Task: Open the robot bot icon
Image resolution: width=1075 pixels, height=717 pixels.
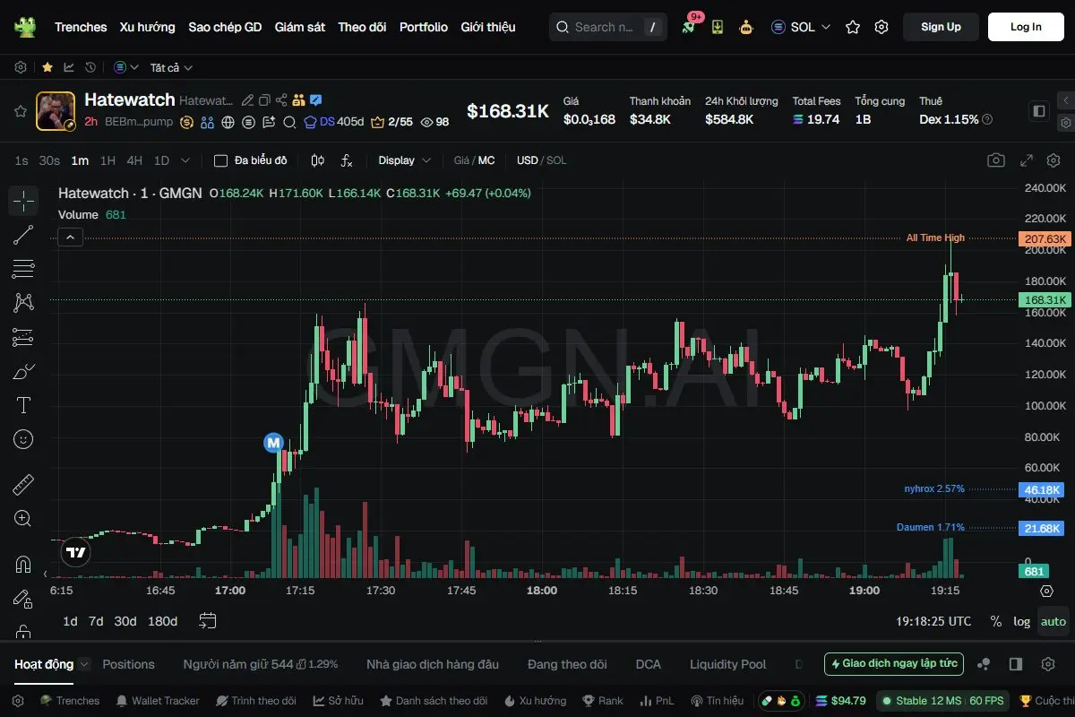Action: [746, 27]
